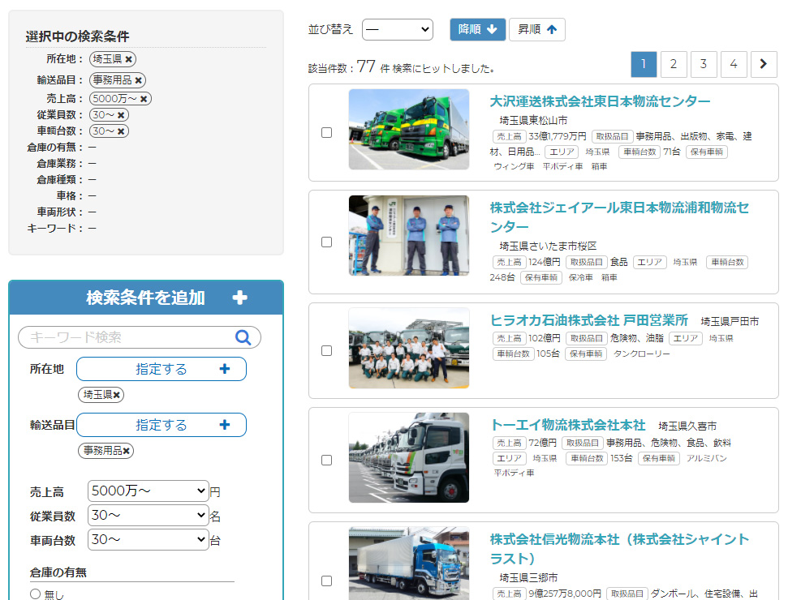Open 株式会社信光物流本社 company link

[619, 549]
